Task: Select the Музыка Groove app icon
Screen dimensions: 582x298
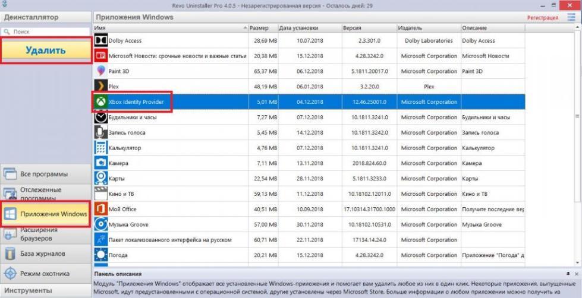Action: (100, 224)
